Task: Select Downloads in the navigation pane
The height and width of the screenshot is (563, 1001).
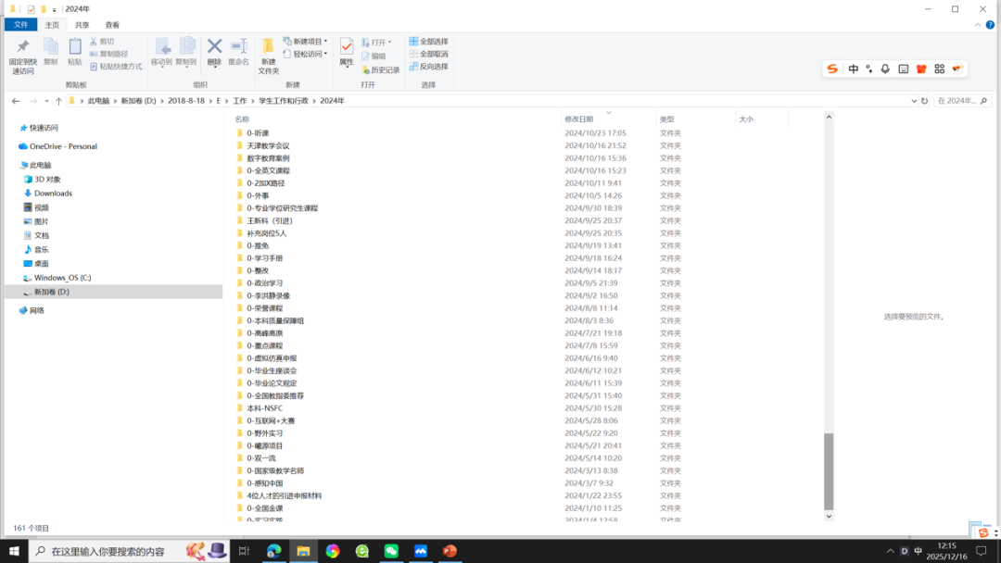Action: click(53, 194)
